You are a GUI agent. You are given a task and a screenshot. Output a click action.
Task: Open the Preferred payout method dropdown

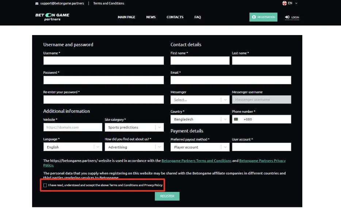click(200, 147)
